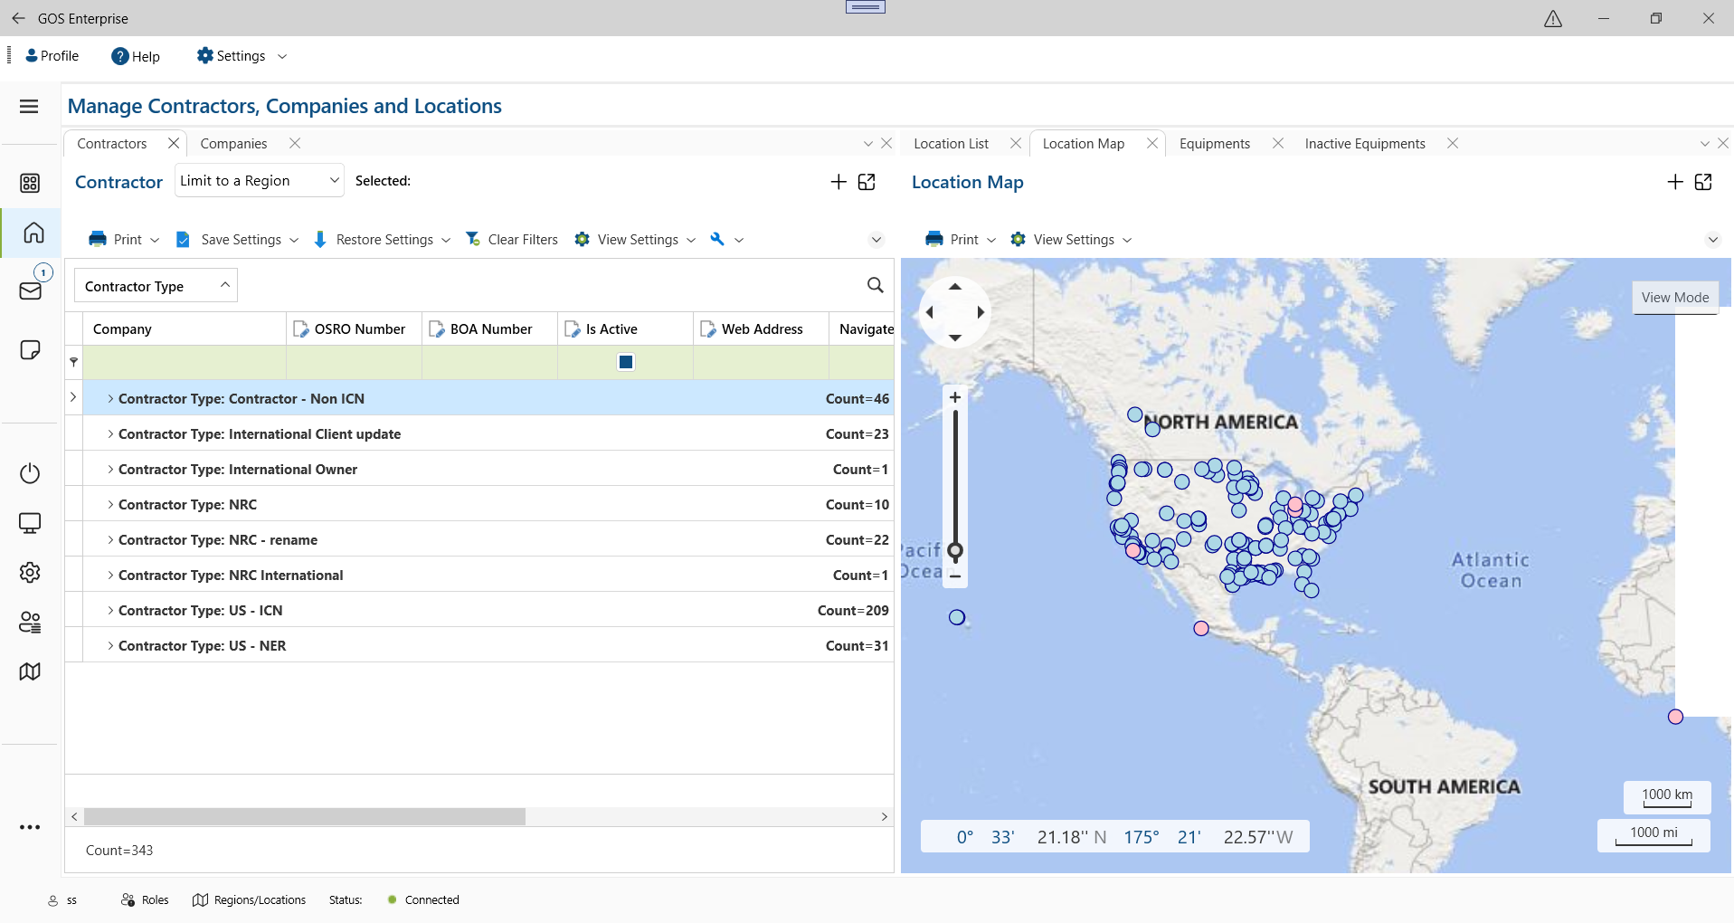Switch to the Companies tab
The image size is (1734, 923).
click(233, 144)
